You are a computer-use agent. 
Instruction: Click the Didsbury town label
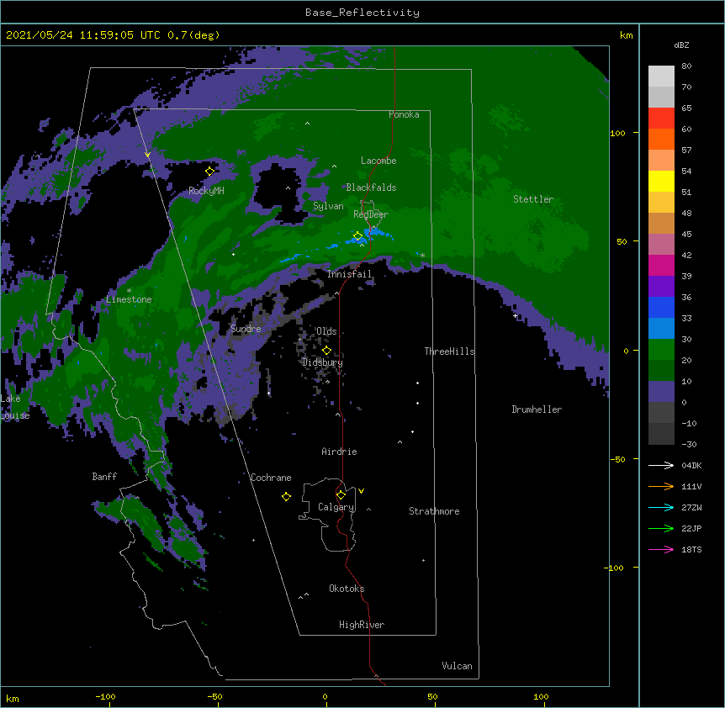pos(322,362)
